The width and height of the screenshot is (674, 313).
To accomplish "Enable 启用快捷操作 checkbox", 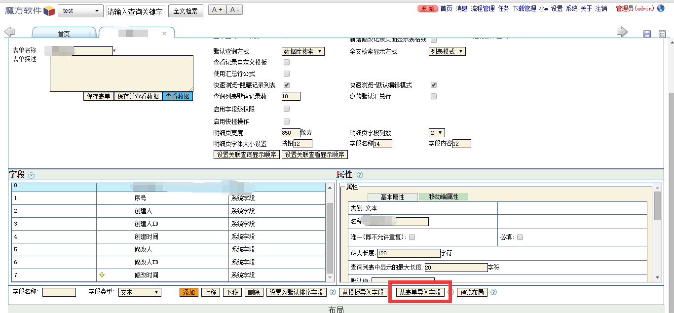I will pos(287,121).
